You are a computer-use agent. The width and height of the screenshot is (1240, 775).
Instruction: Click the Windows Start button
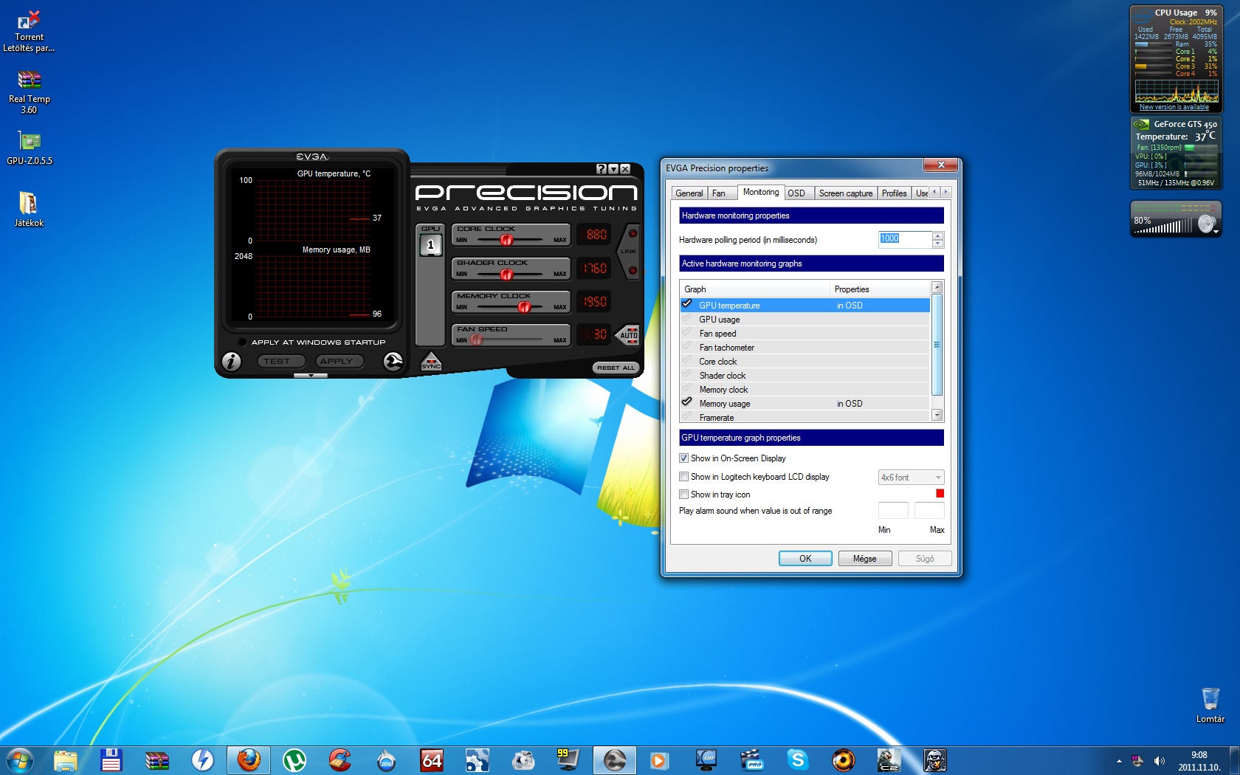pos(20,759)
